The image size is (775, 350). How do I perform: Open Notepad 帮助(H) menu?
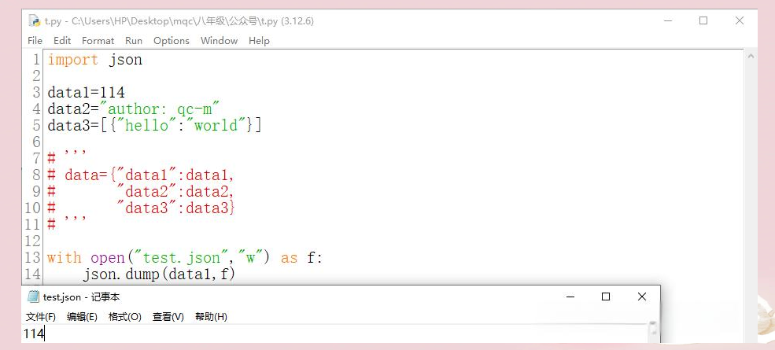[211, 316]
